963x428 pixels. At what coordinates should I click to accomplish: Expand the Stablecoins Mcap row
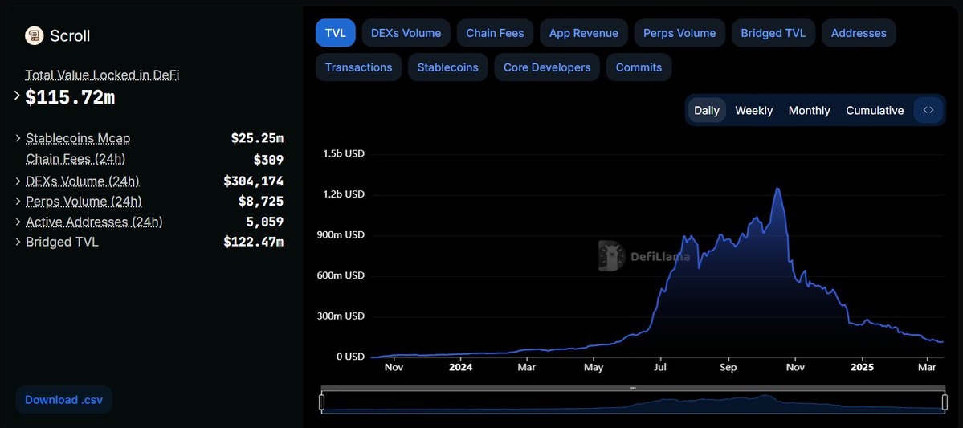tap(18, 138)
